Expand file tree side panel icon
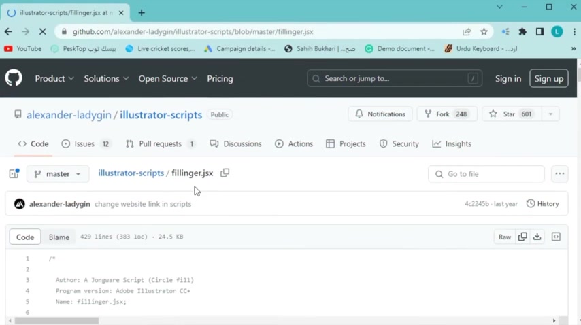 [14, 173]
